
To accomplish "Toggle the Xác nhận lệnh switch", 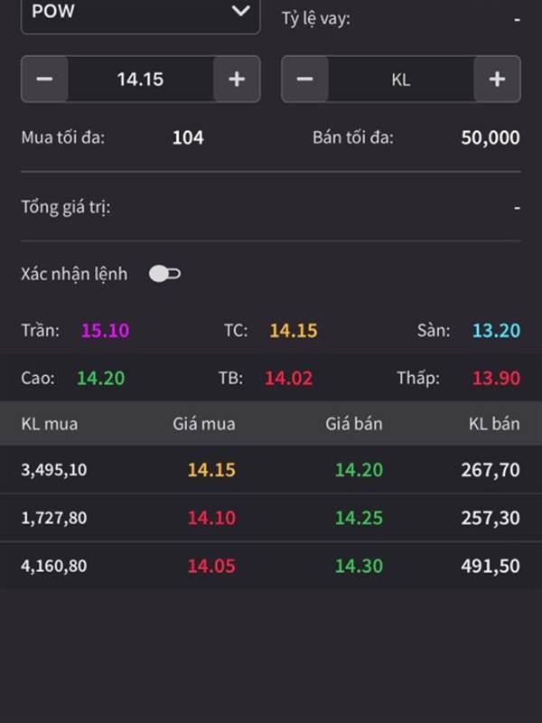I will click(164, 274).
